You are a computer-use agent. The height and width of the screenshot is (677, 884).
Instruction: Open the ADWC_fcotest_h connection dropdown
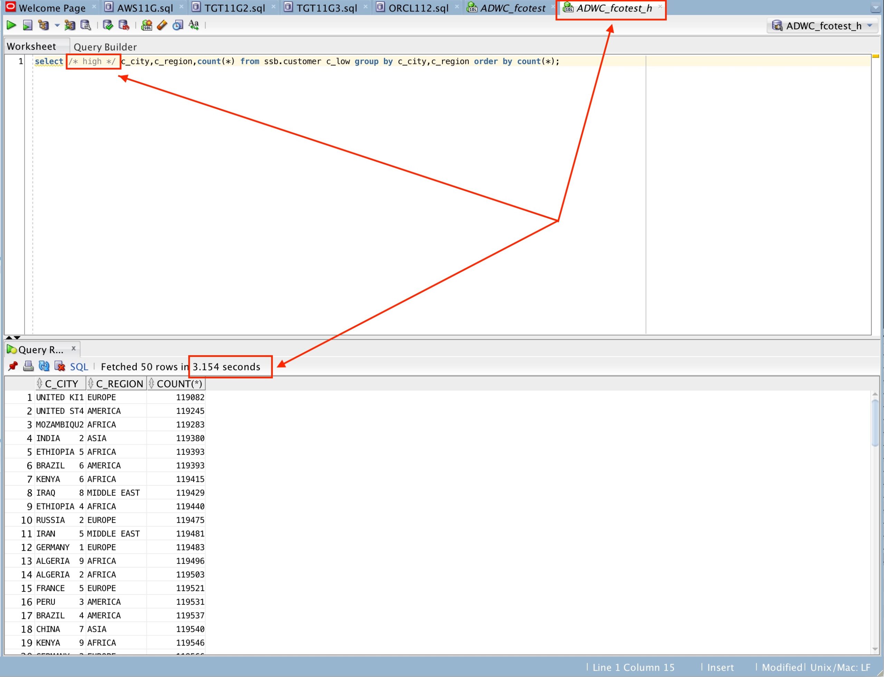pos(870,26)
